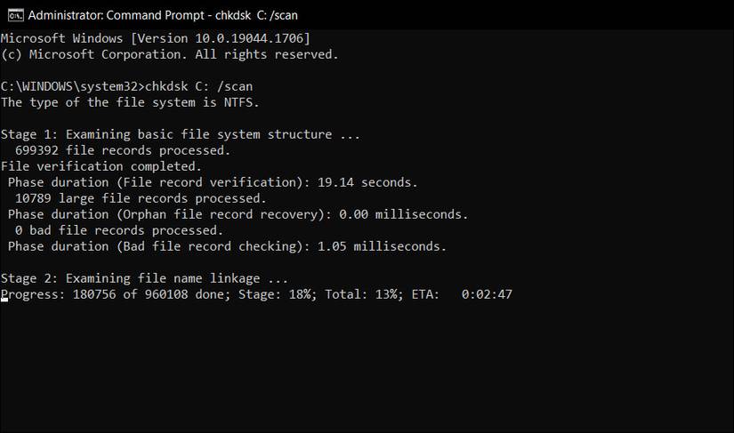Image resolution: width=734 pixels, height=433 pixels.
Task: Click the Microsoft Windows version line
Action: pyautogui.click(x=156, y=38)
